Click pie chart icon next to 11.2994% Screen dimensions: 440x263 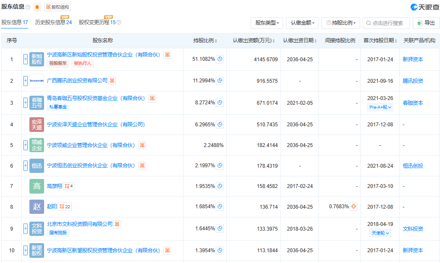point(220,81)
